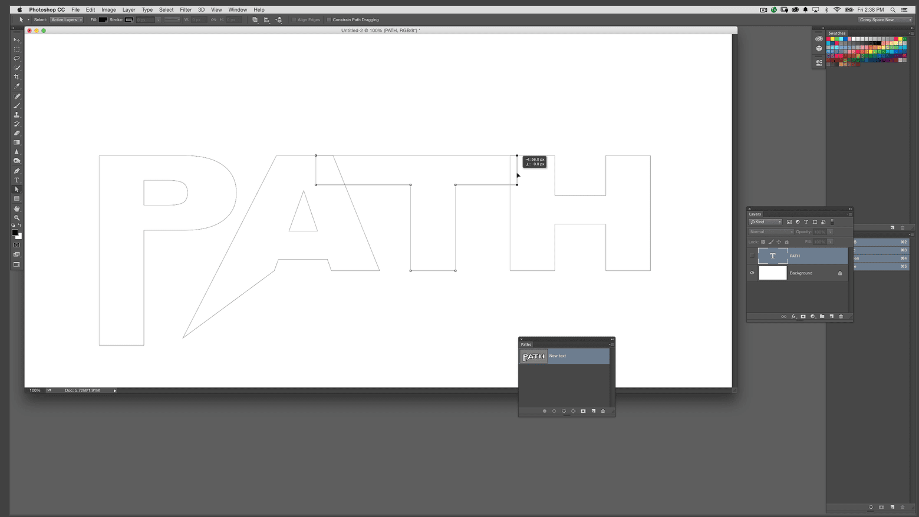Screen dimensions: 919x517
Task: Grab the Zoom tool in the toolbar
Action: click(17, 217)
